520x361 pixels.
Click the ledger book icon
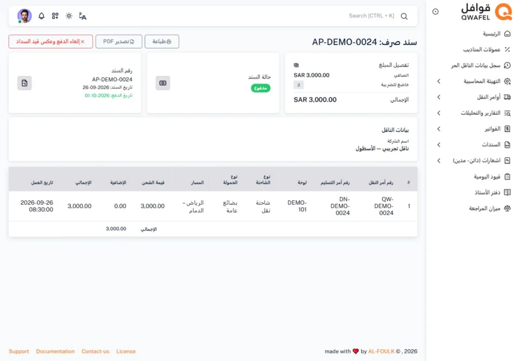pos(507,192)
